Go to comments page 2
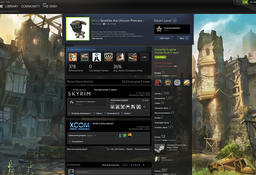This screenshot has height=175, width=256. coord(132,165)
